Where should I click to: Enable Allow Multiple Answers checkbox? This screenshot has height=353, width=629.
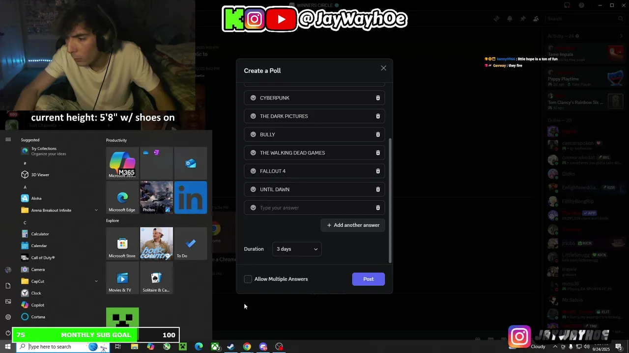(x=248, y=279)
